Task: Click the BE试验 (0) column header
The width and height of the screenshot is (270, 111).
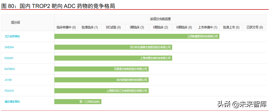Action: (113, 27)
